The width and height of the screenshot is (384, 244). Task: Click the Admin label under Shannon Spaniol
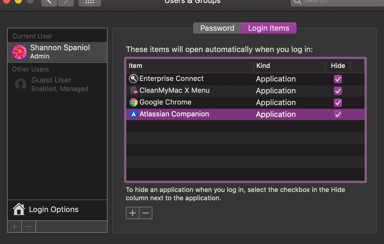[x=40, y=56]
